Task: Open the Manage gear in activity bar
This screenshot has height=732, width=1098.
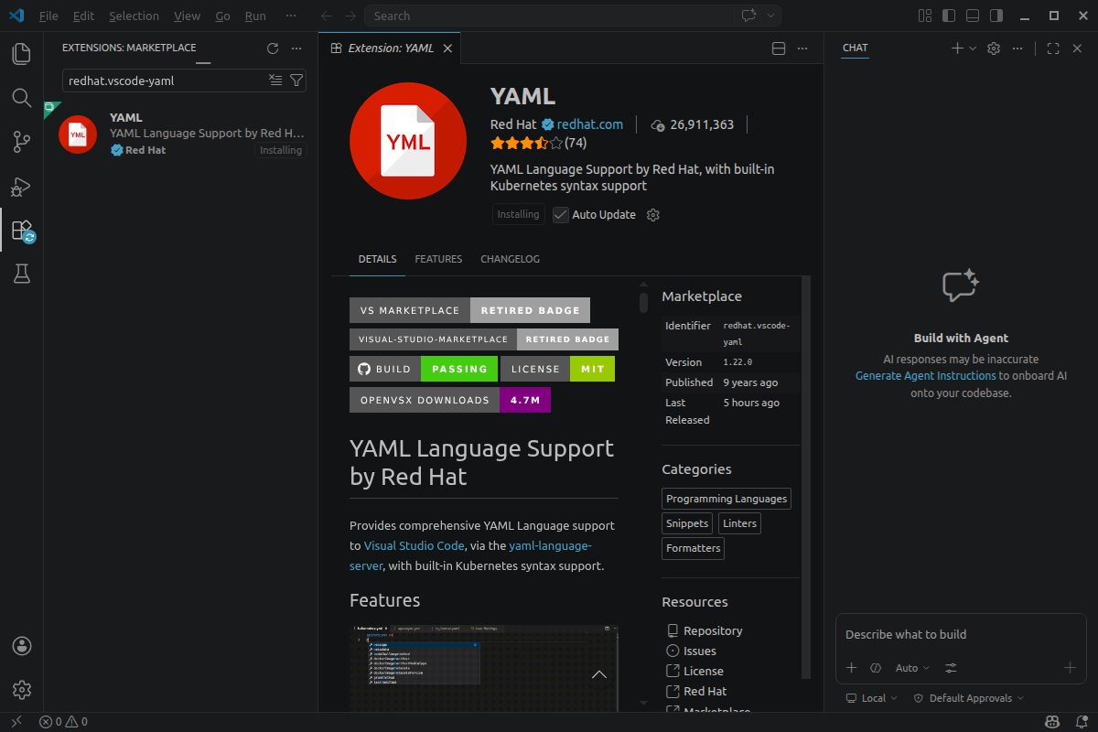Action: 22,689
